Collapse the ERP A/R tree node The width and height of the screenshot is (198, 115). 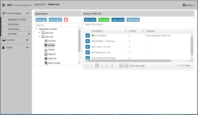[39, 36]
